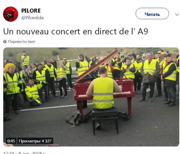180x154 pixels.
Task: Click the Перевести твит translate link
Action: pos(22,42)
